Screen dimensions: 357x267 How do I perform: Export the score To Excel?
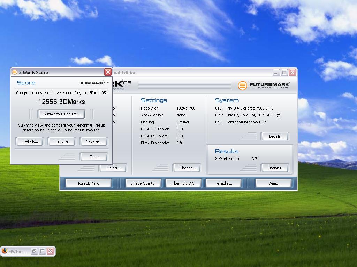tap(61, 141)
